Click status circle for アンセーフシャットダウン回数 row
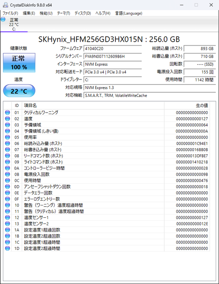The width and height of the screenshot is (219, 284). coord(8,186)
